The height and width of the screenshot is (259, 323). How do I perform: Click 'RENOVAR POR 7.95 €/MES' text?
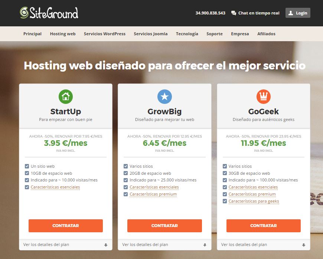coord(78,136)
